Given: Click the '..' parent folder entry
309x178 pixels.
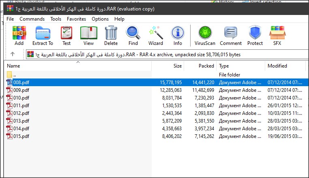Looking at the screenshot, I should click(15, 75).
